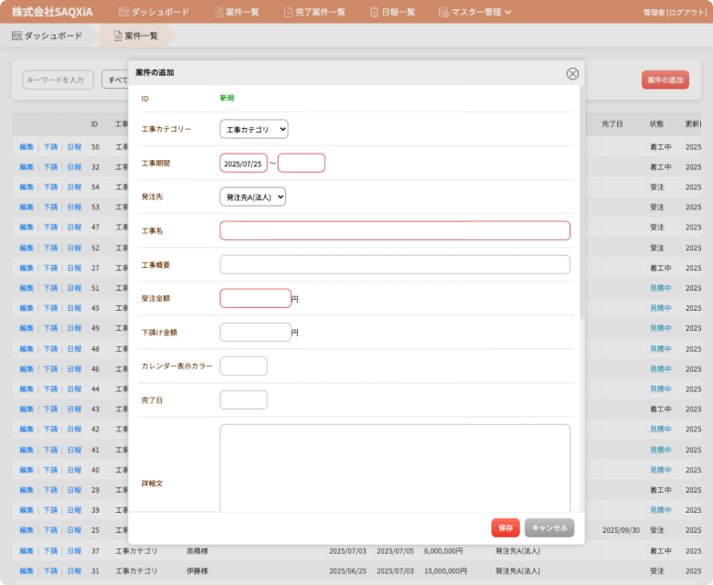Click the 案件の追加 button in the page

[665, 80]
